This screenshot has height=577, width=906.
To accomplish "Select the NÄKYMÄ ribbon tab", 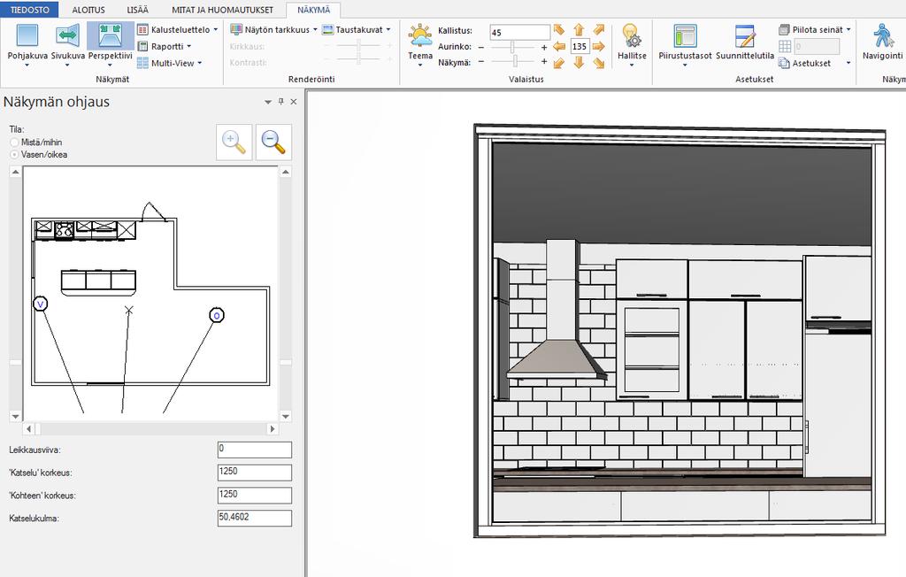I will pos(314,10).
